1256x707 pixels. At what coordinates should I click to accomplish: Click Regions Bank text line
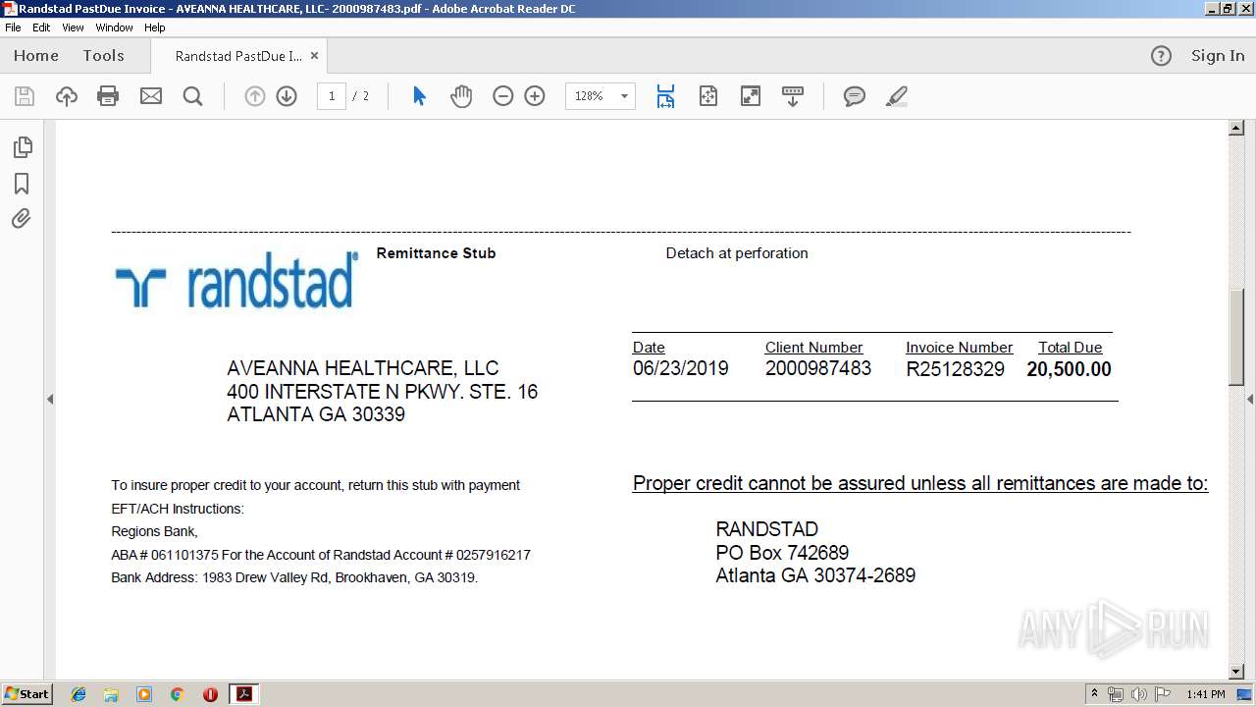coord(154,531)
